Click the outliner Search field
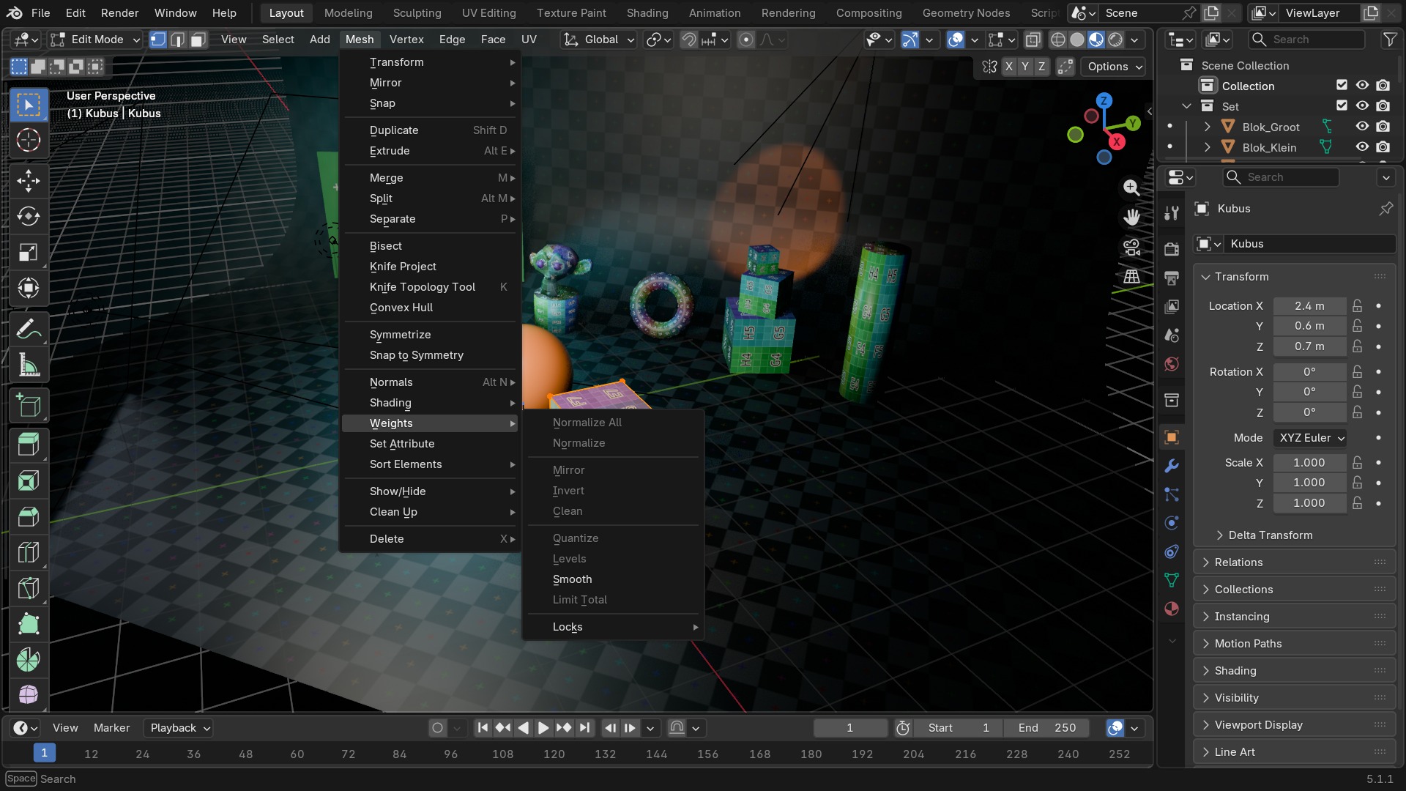This screenshot has width=1406, height=791. pyautogui.click(x=1307, y=40)
